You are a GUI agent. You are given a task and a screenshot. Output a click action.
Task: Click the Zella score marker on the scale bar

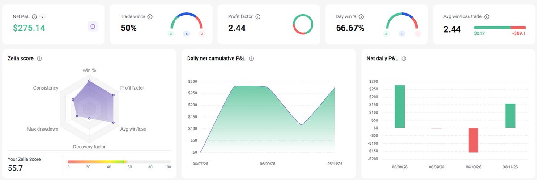pyautogui.click(x=125, y=162)
